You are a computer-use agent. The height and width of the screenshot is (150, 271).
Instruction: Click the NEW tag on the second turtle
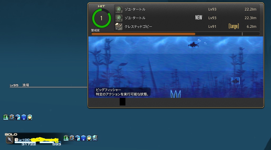(x=199, y=18)
